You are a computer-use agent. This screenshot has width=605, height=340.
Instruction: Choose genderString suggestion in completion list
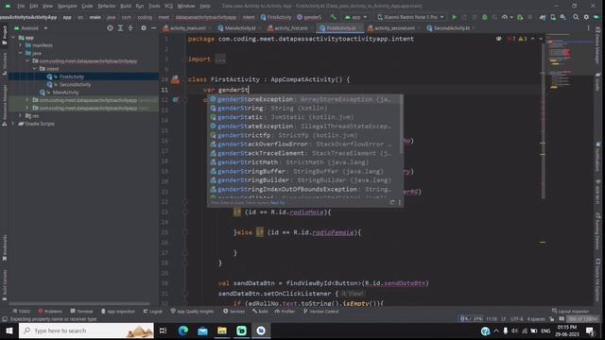click(x=304, y=109)
